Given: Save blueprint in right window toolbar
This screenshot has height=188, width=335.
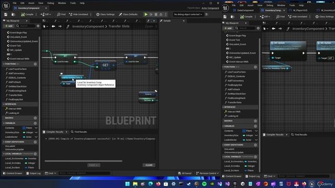Looking at the screenshot, I should point(225,17).
